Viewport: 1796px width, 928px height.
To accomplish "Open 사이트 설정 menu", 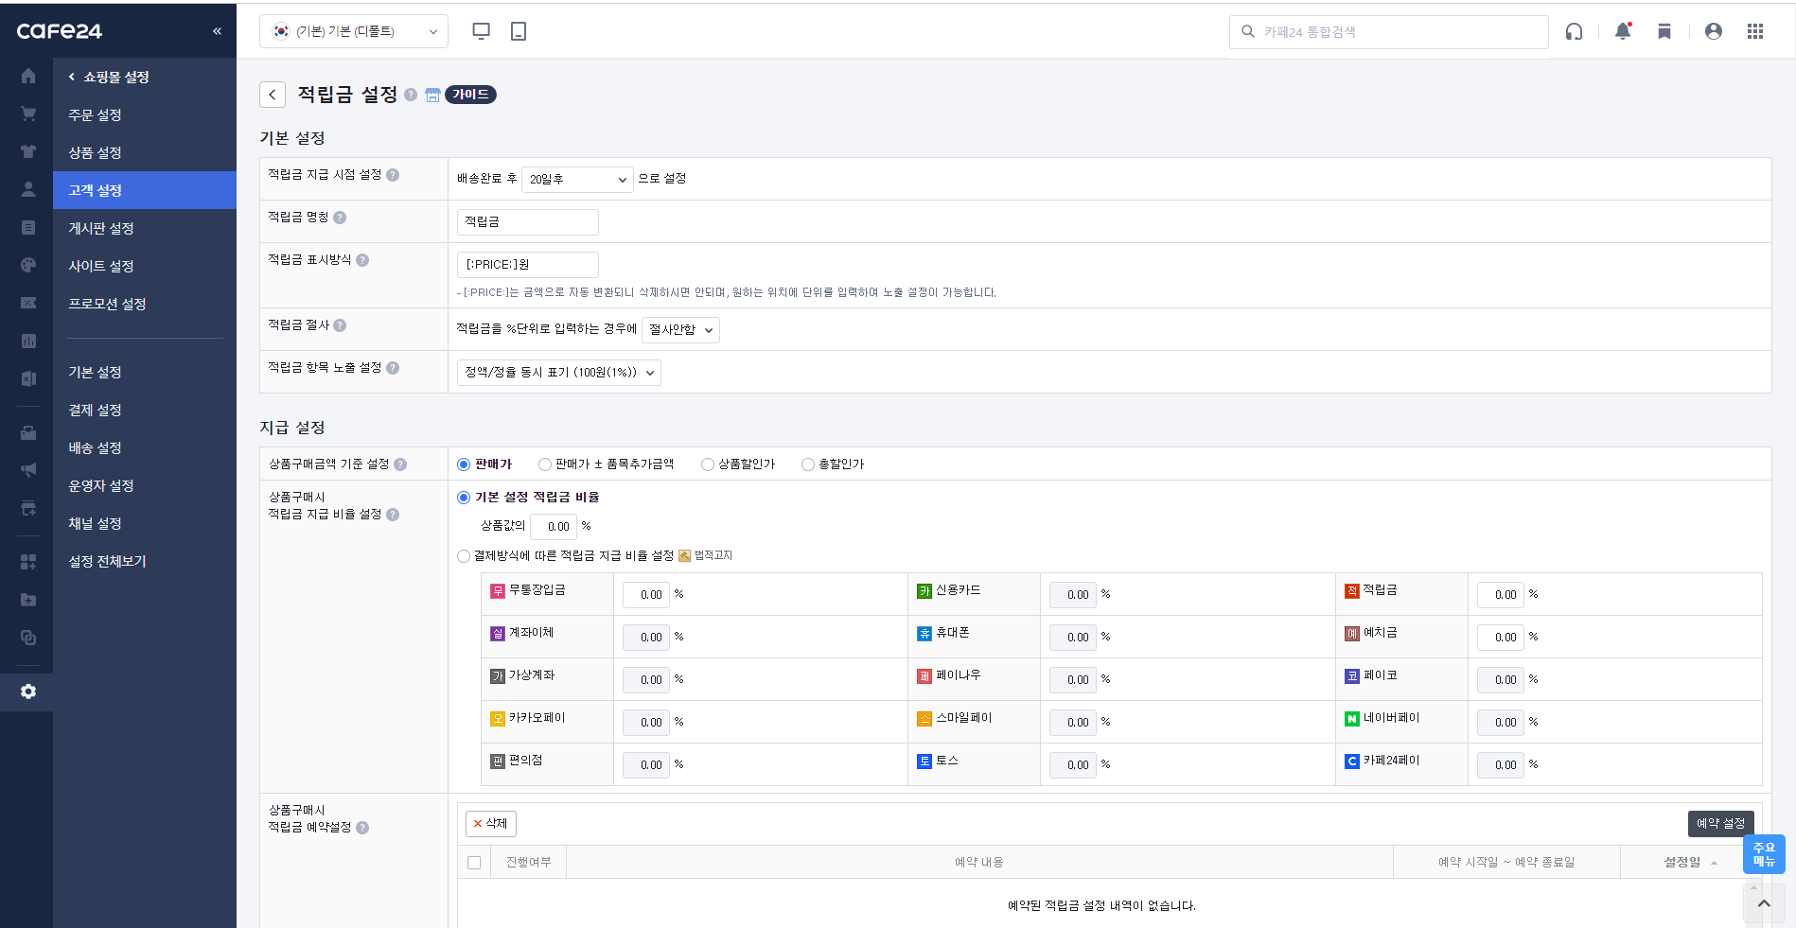I will pyautogui.click(x=100, y=266).
